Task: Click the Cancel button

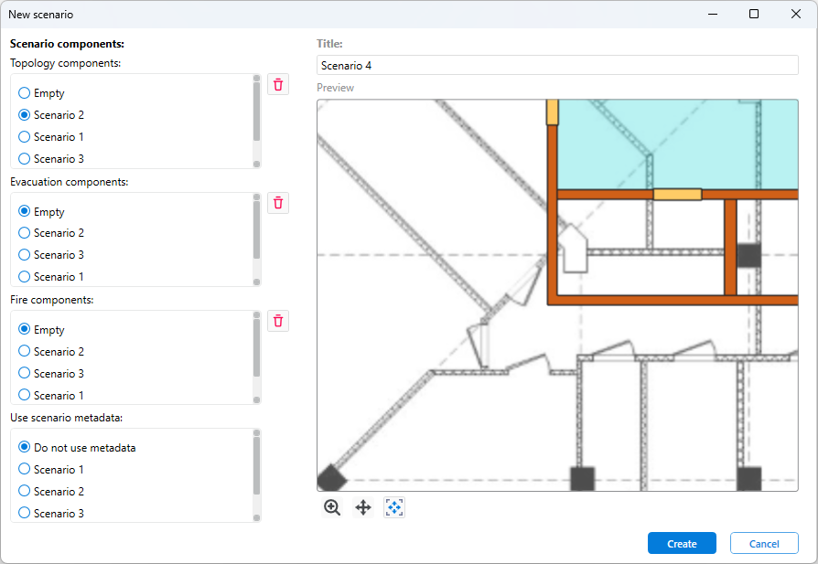Action: click(x=764, y=542)
